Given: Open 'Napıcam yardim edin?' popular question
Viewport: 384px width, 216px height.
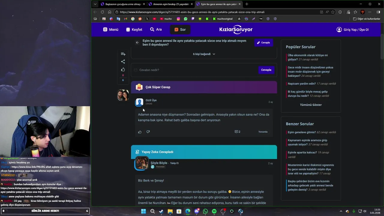Looking at the screenshot, I should (x=302, y=84).
